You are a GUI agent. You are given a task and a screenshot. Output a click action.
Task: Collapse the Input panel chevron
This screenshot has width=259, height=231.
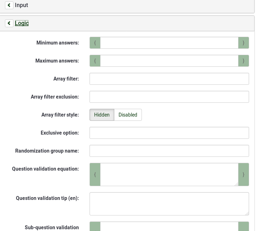pos(9,5)
